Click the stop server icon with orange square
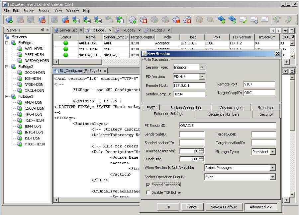 (65, 20)
